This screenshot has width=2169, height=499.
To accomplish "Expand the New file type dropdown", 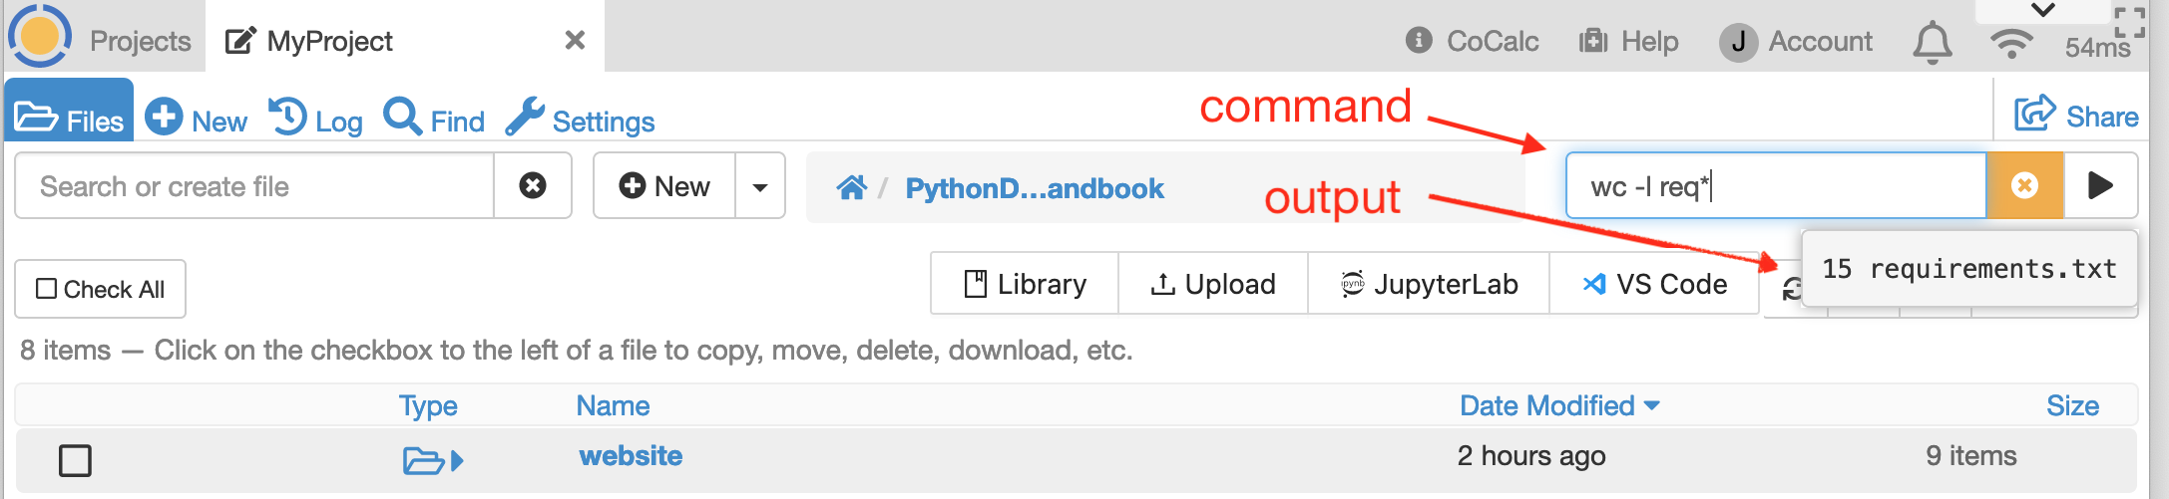I will click(x=760, y=186).
